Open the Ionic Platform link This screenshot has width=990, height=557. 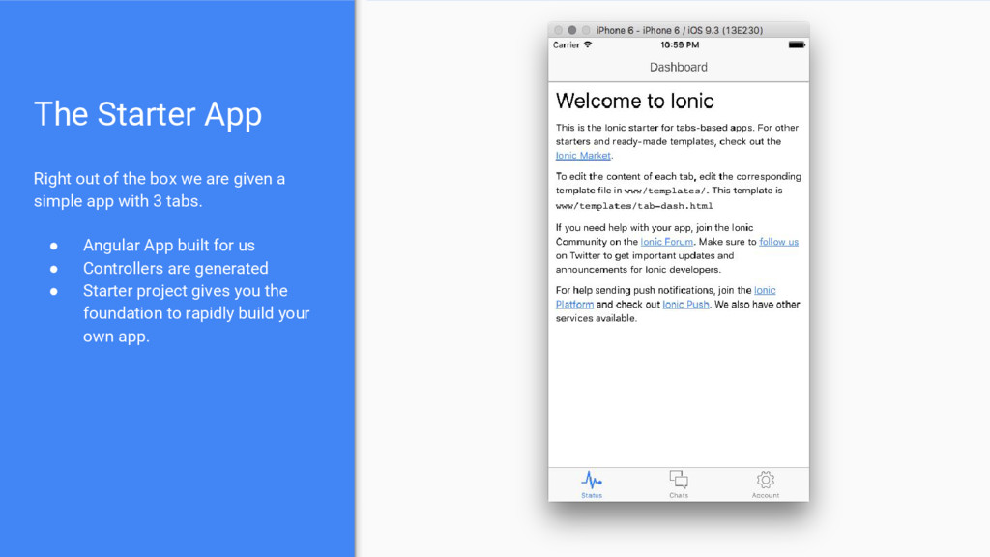tap(665, 297)
